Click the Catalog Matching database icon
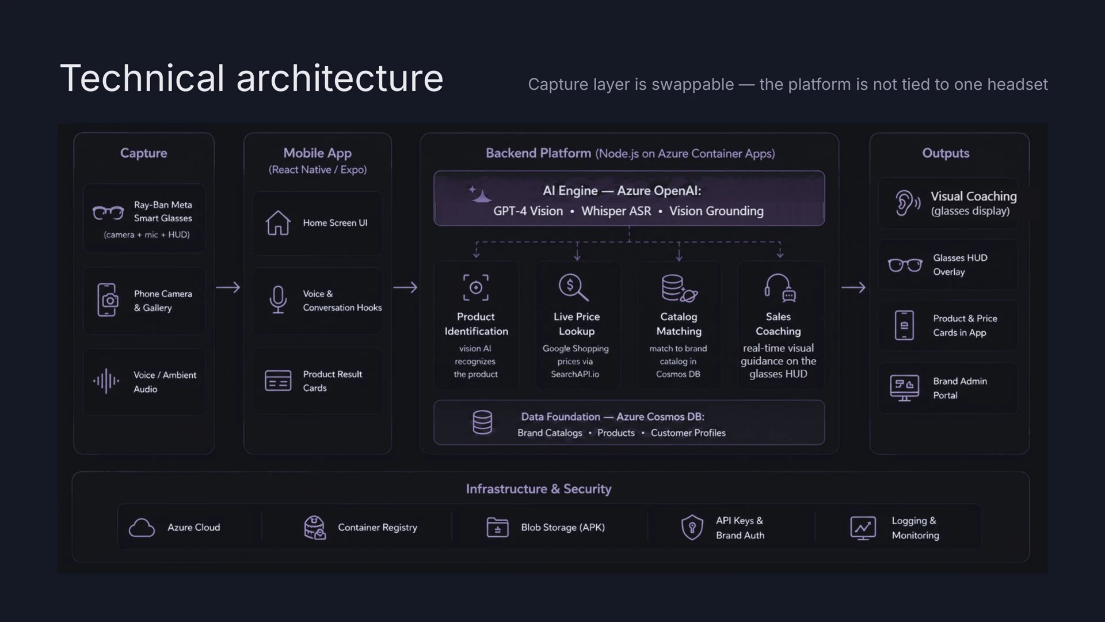 tap(679, 288)
